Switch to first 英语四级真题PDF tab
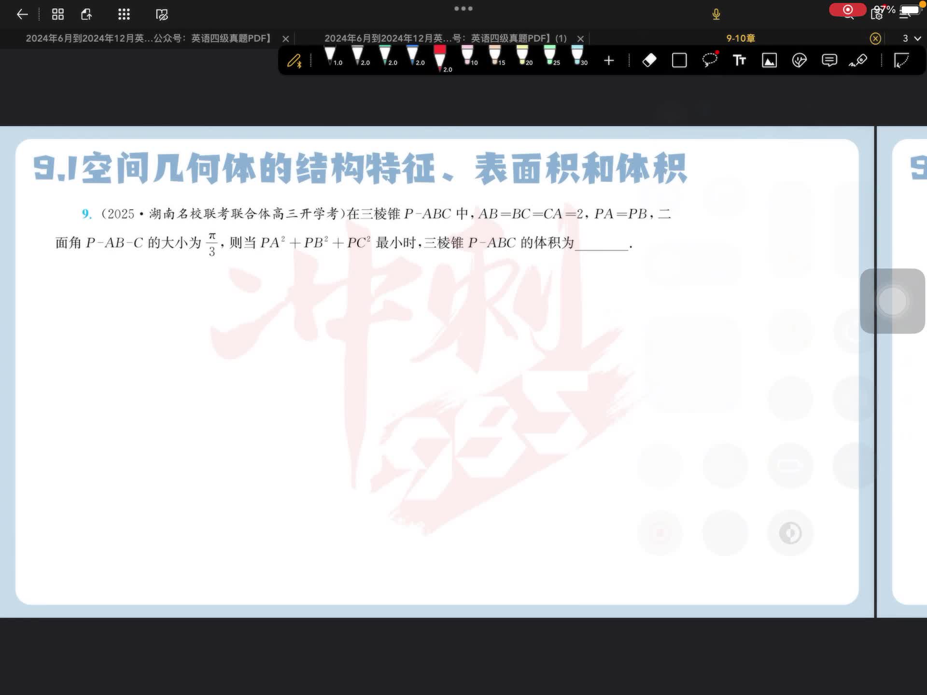927x695 pixels. pos(148,38)
